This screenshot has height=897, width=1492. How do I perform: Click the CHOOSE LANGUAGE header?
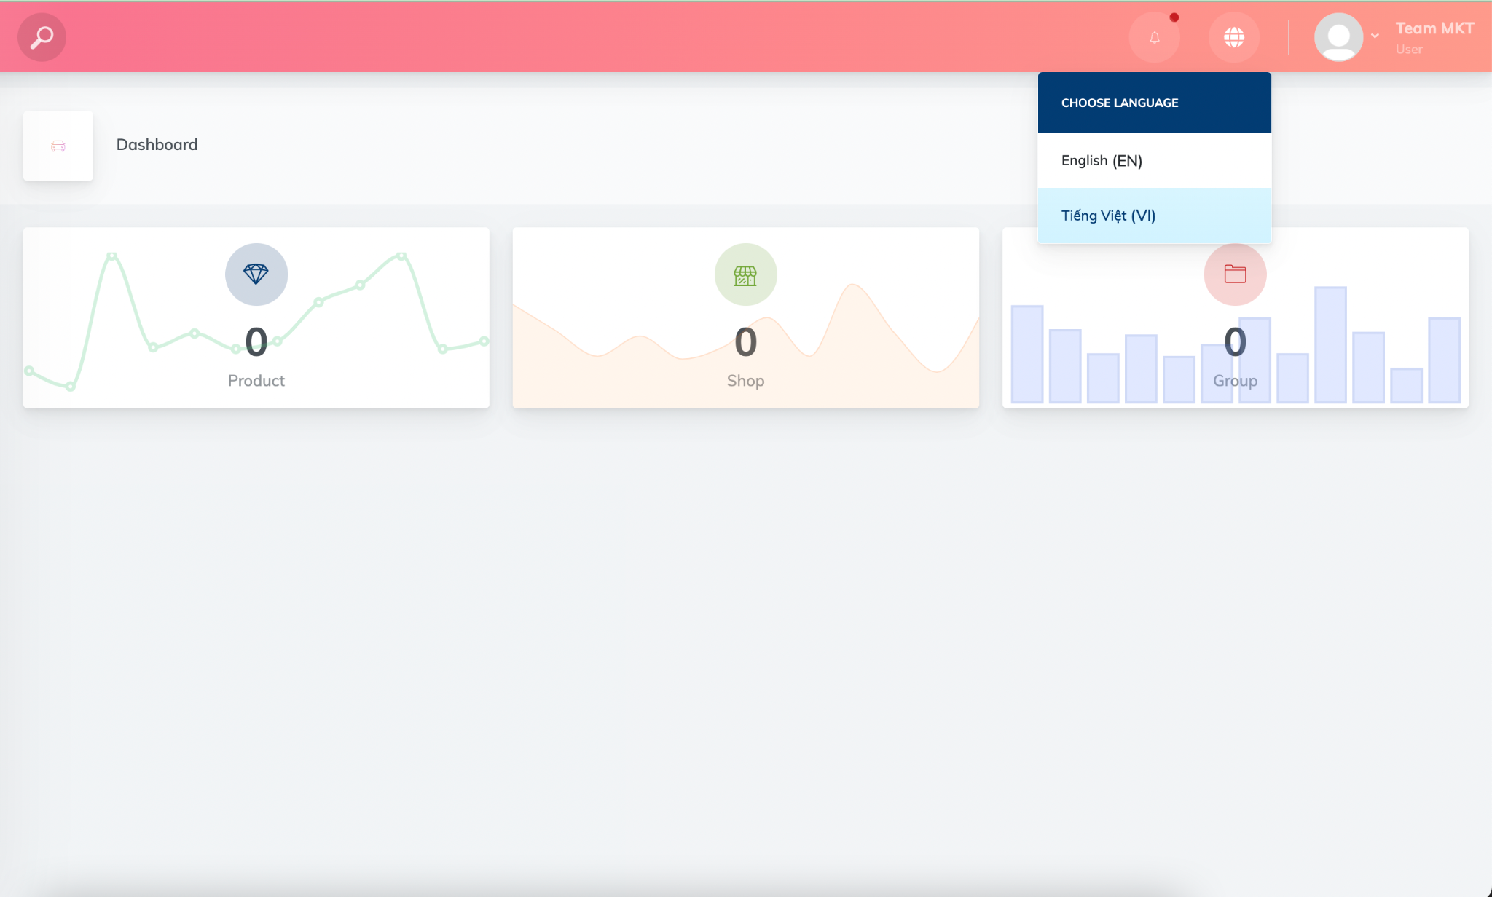pos(1120,103)
